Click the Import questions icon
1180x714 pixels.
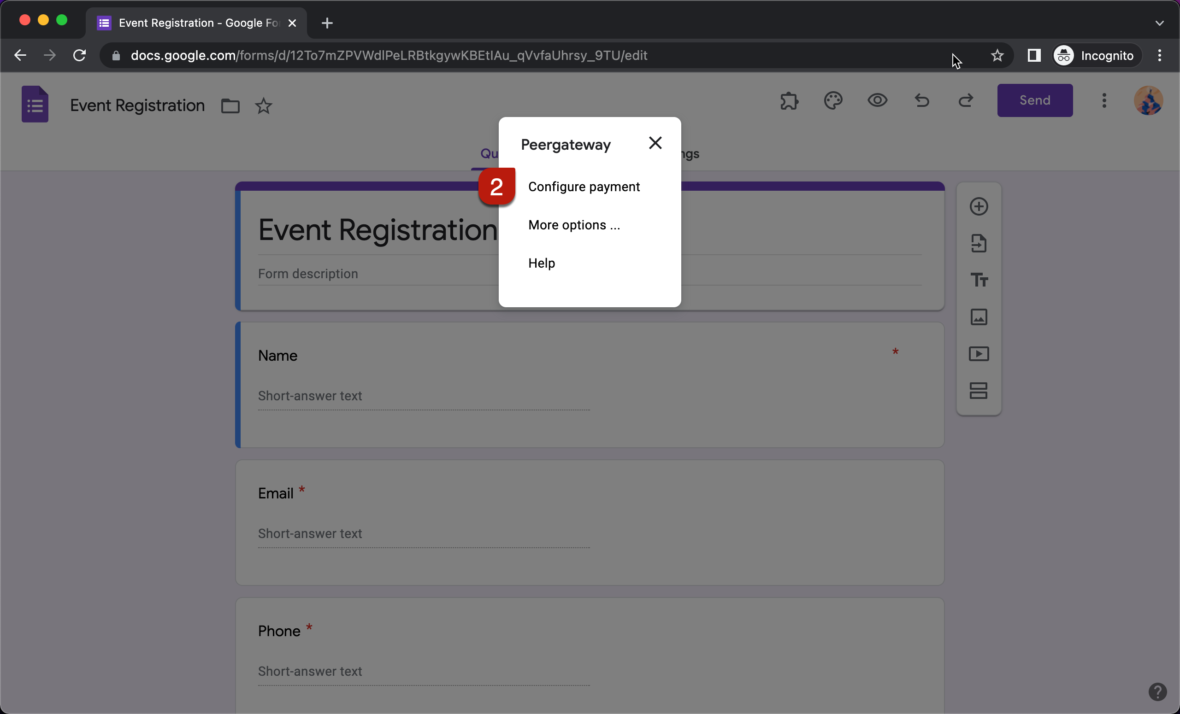pos(979,244)
